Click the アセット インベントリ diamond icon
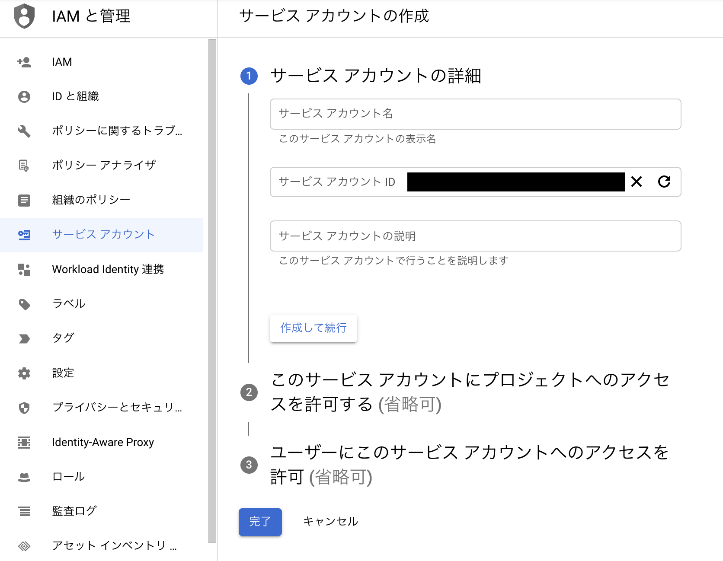Screen dimensions: 723x561 coord(24,546)
